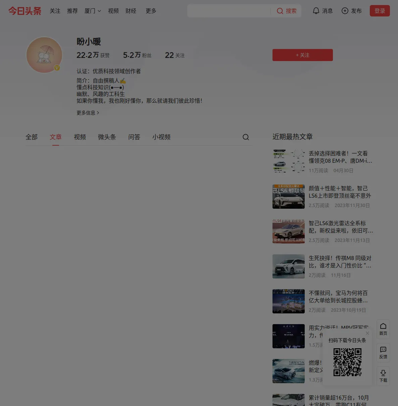Open the 更多 navigation menu

151,11
